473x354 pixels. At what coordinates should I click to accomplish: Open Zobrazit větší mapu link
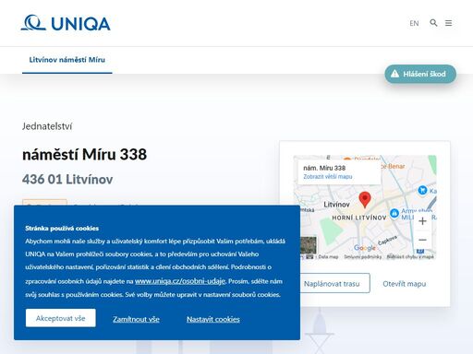pyautogui.click(x=328, y=177)
